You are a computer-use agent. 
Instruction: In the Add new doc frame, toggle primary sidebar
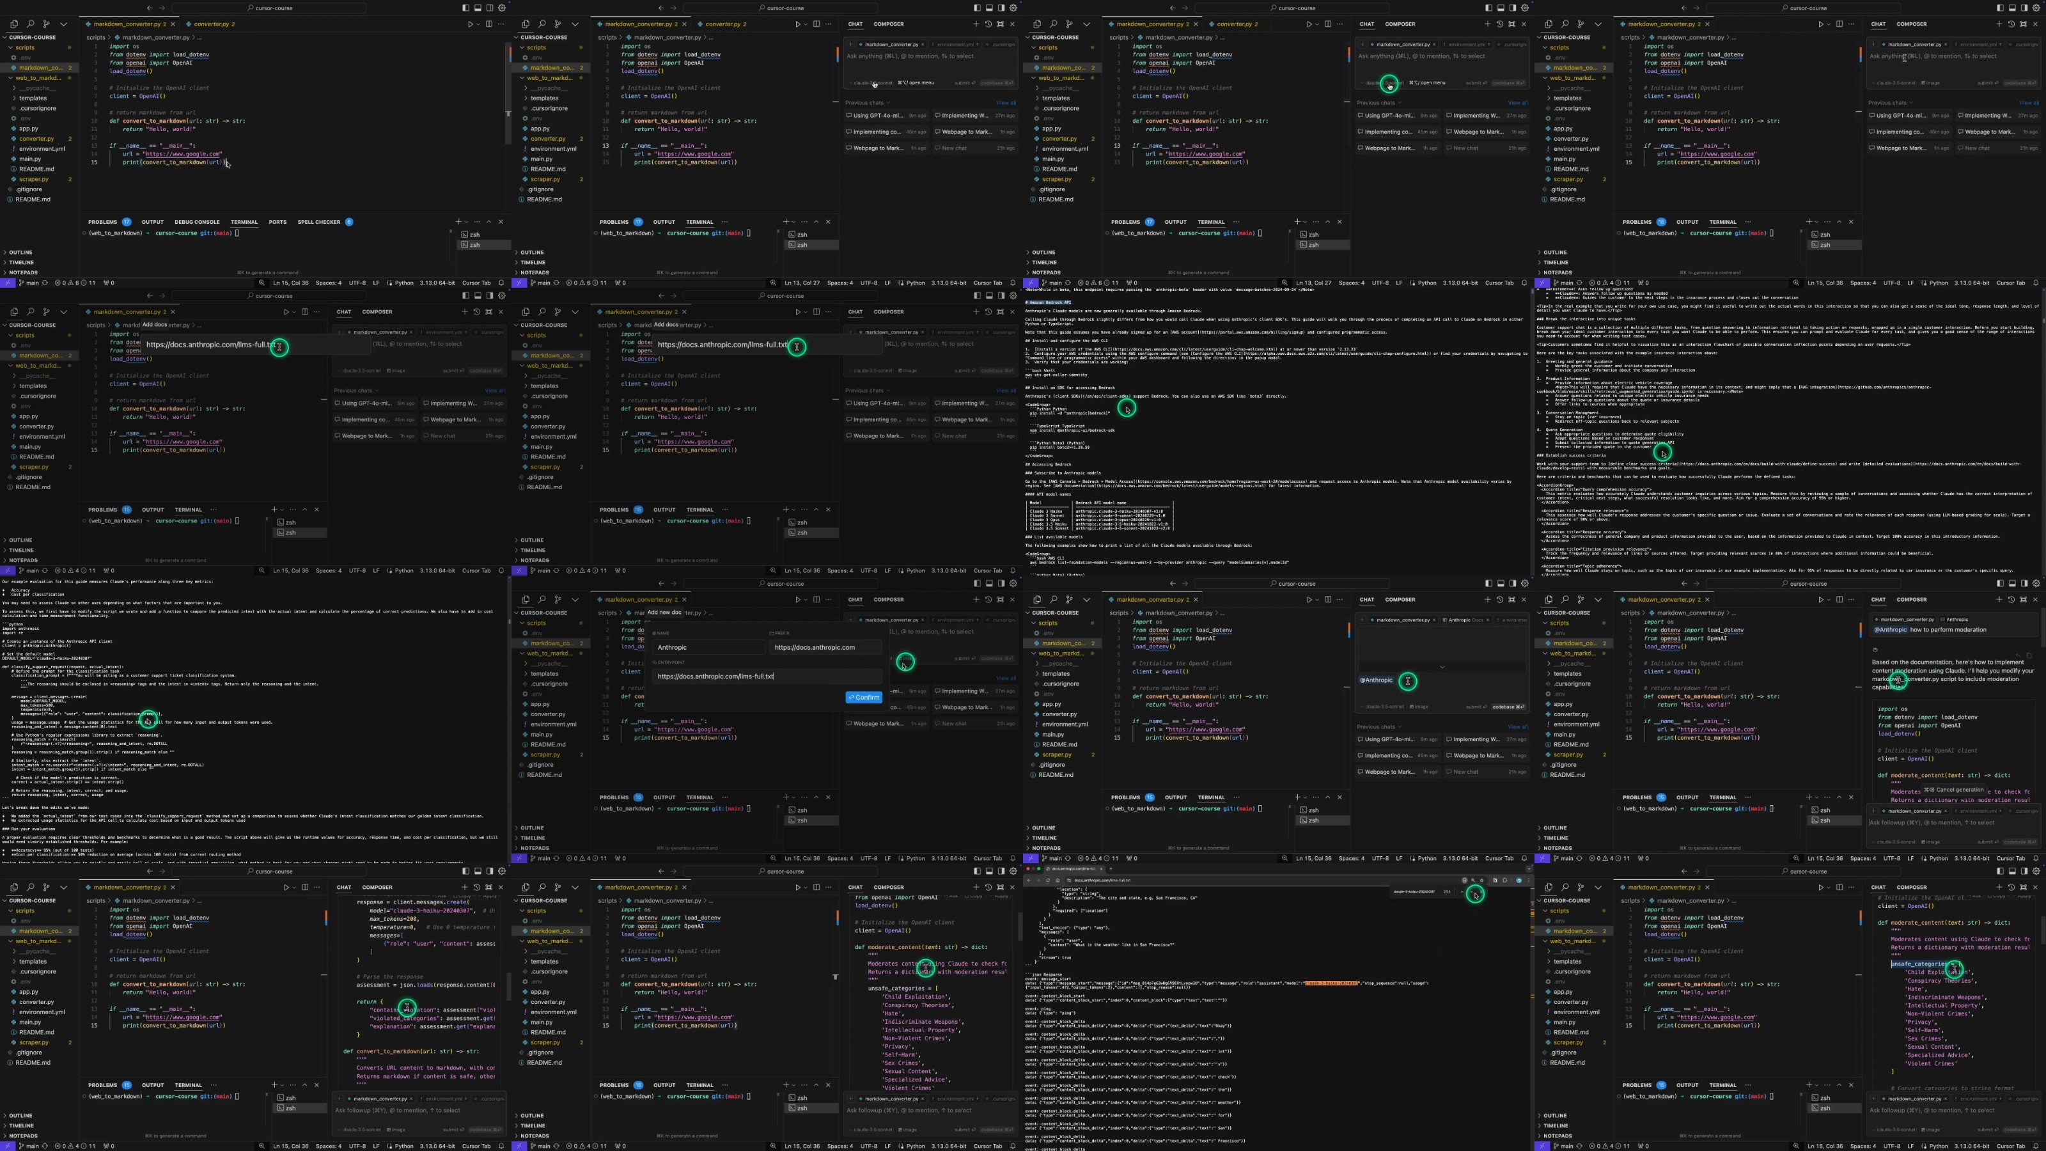tap(978, 584)
